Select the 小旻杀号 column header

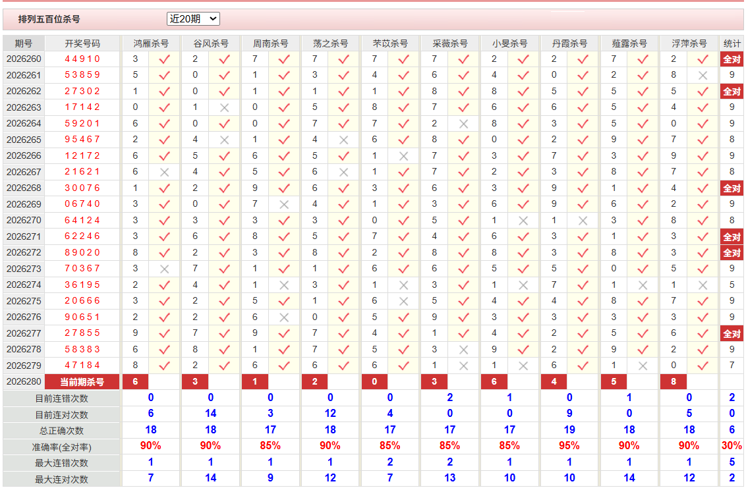tap(509, 43)
